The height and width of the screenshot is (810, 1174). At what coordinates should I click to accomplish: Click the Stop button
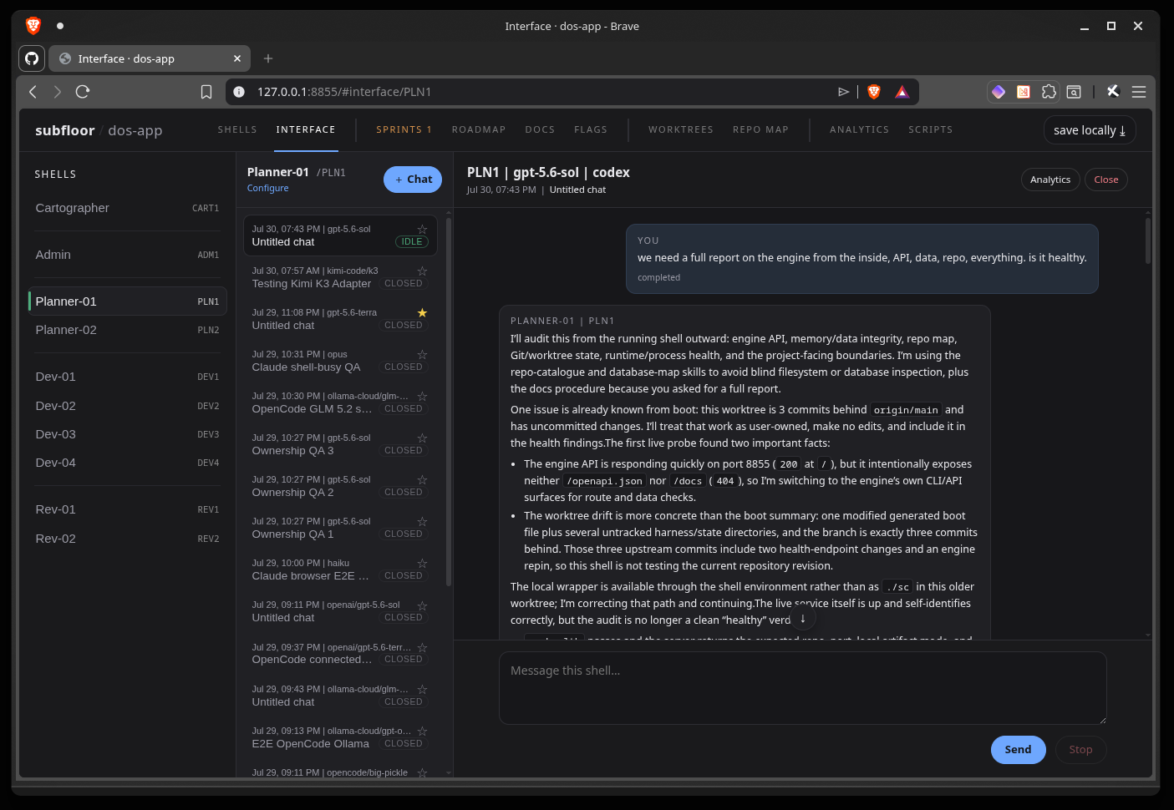pyautogui.click(x=1080, y=750)
